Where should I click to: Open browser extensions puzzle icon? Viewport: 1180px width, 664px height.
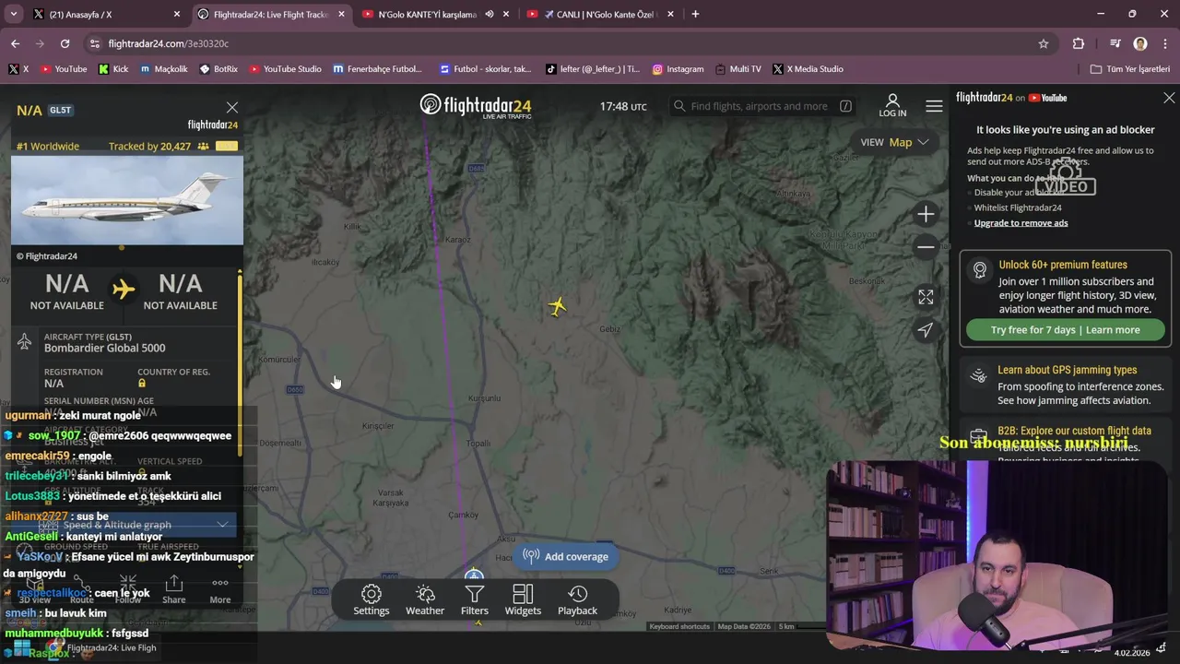(x=1079, y=43)
